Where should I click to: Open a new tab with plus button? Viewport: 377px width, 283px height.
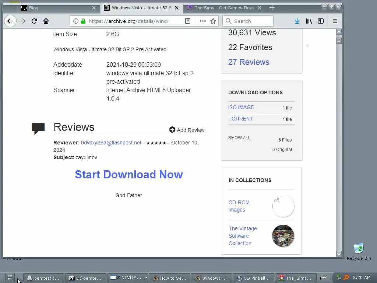click(272, 8)
